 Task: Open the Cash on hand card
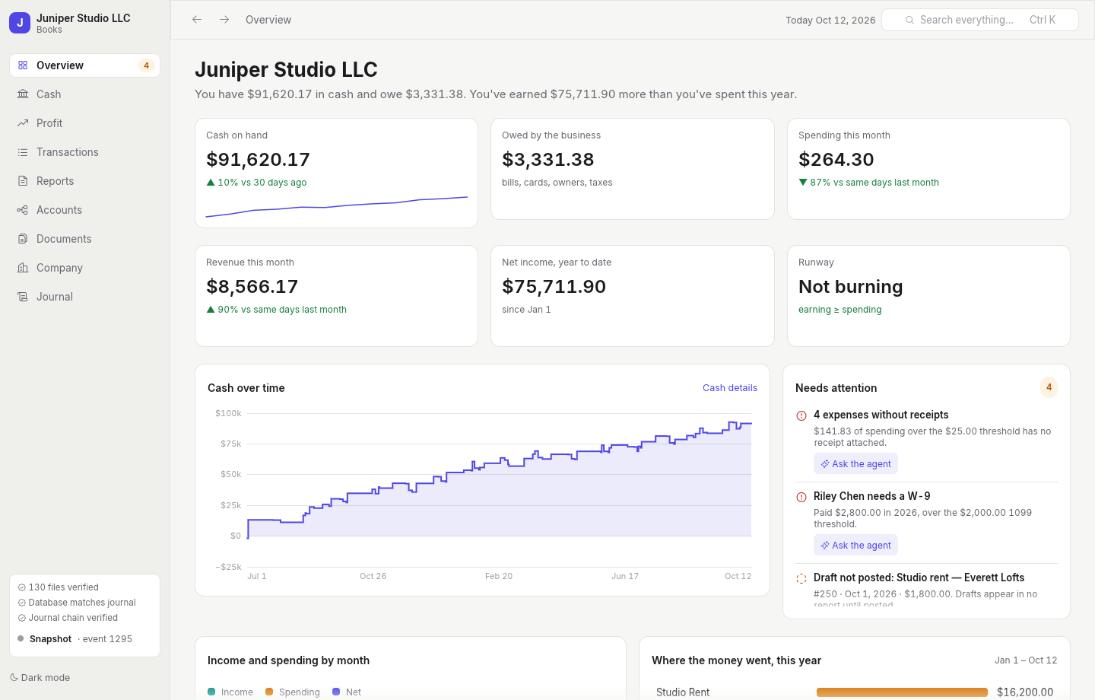click(336, 173)
